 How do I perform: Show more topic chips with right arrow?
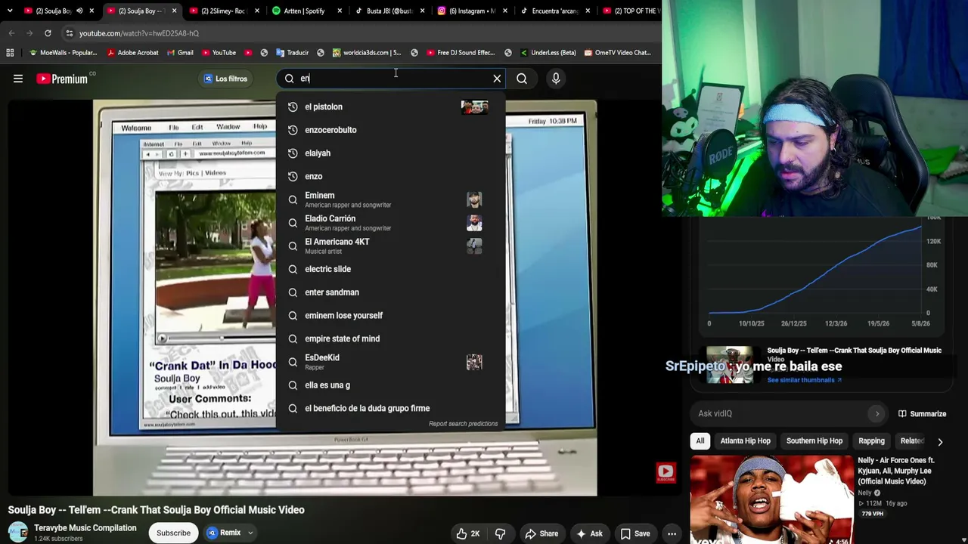point(940,441)
